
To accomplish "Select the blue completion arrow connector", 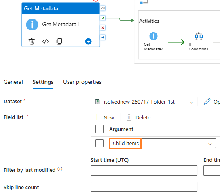I will click(x=103, y=38).
